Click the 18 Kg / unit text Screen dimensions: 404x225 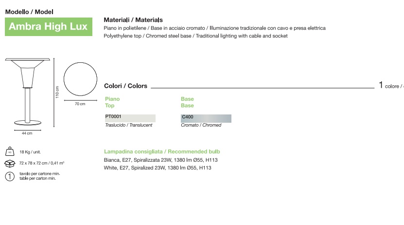point(31,152)
